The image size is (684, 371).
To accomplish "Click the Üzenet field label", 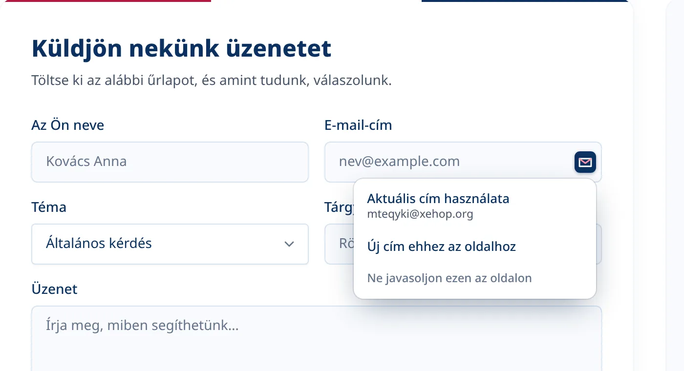I will 55,289.
